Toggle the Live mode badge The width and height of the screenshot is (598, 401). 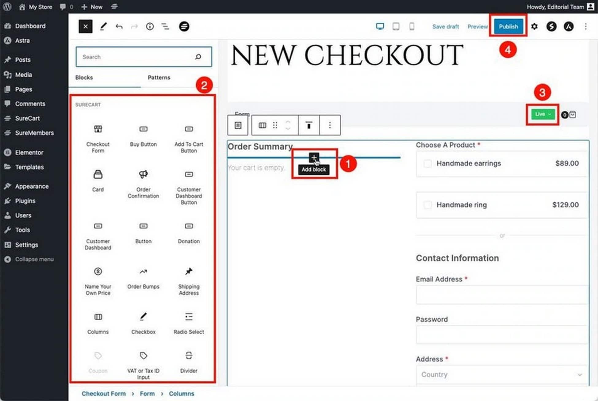click(543, 114)
